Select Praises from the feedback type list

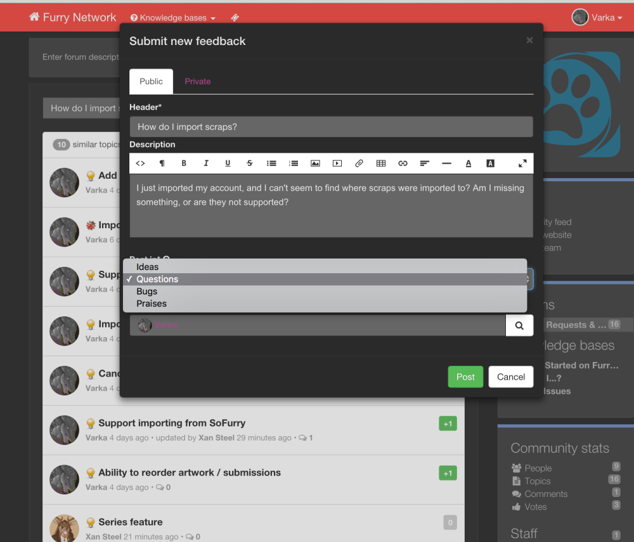pyautogui.click(x=151, y=303)
